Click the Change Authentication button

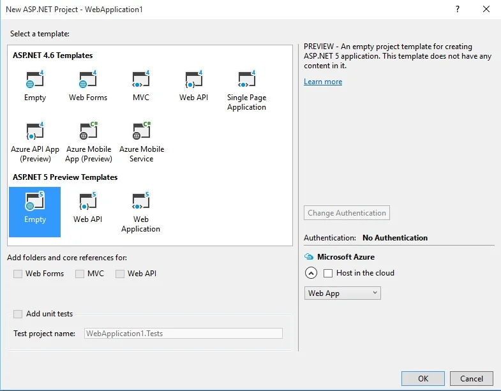347,213
